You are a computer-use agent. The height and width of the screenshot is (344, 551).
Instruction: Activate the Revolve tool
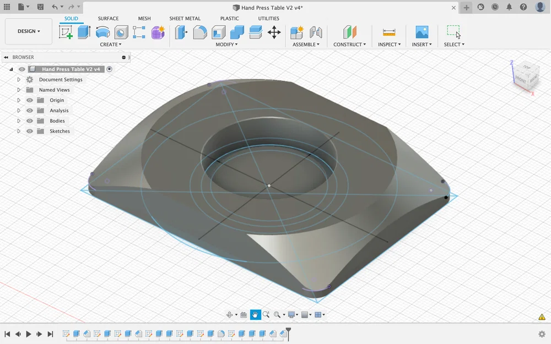point(102,32)
